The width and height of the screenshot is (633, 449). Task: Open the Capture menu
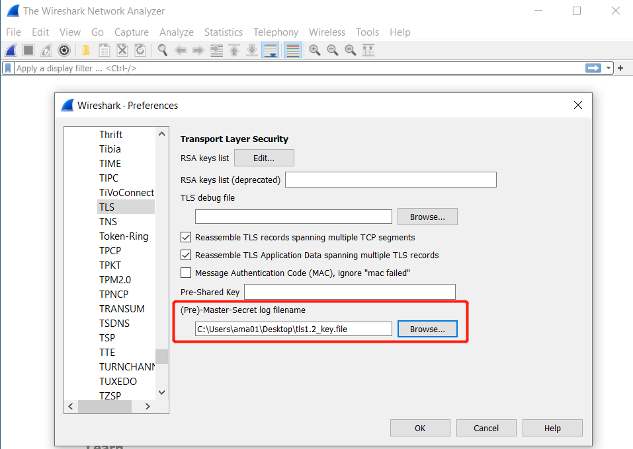(131, 32)
